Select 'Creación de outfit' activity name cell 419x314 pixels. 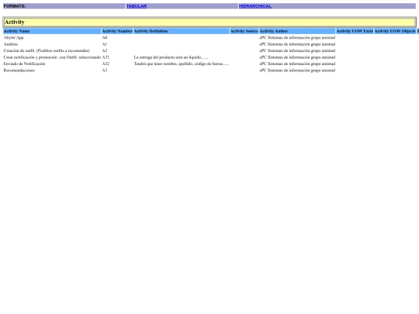click(x=47, y=50)
